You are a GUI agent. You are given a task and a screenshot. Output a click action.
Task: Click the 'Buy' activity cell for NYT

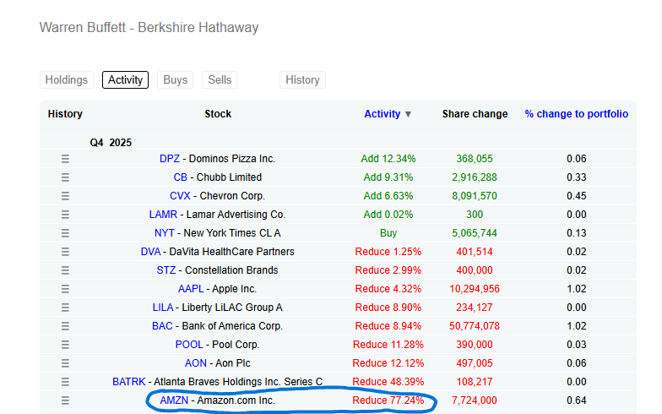pos(388,233)
